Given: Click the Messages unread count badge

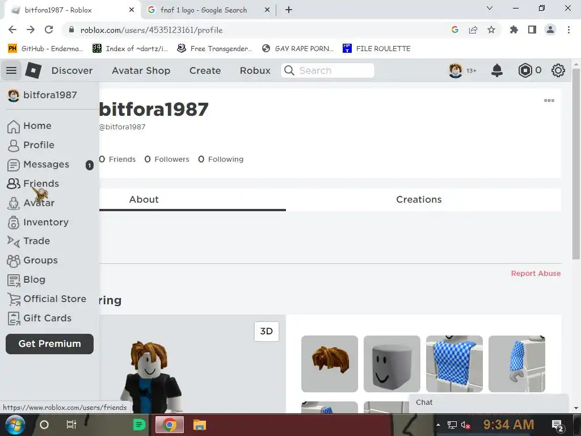Looking at the screenshot, I should tap(90, 165).
